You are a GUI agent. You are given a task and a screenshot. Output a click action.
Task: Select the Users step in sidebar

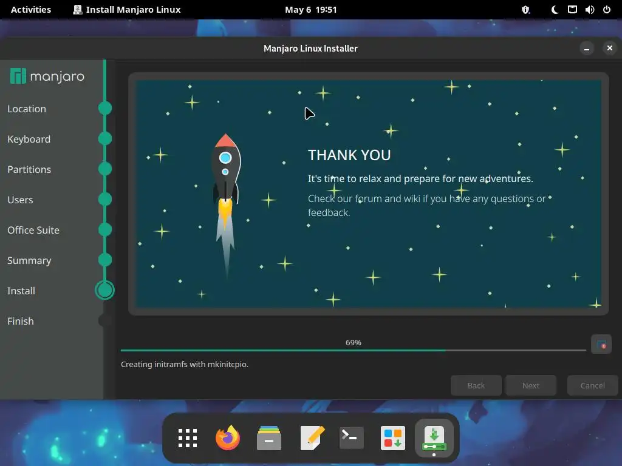point(20,200)
